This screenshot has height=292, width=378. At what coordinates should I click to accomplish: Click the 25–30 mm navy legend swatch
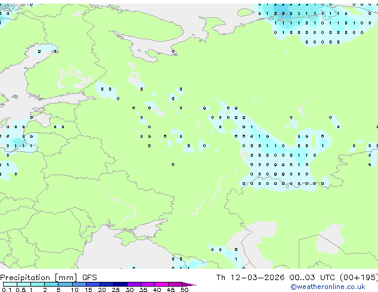120,284
